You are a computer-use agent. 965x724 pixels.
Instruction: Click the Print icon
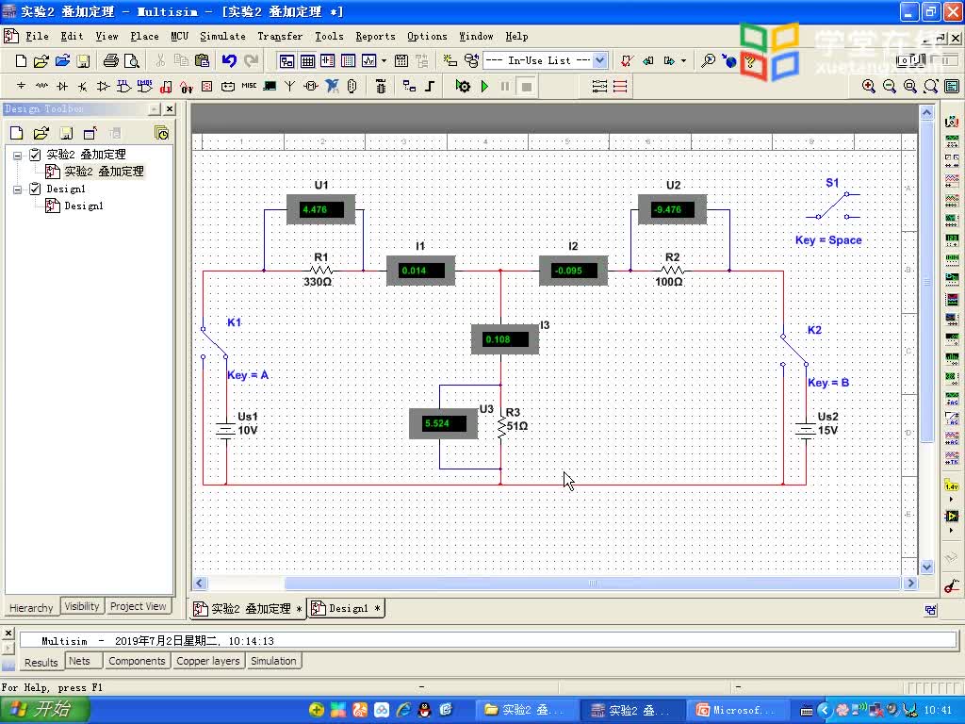click(x=111, y=60)
